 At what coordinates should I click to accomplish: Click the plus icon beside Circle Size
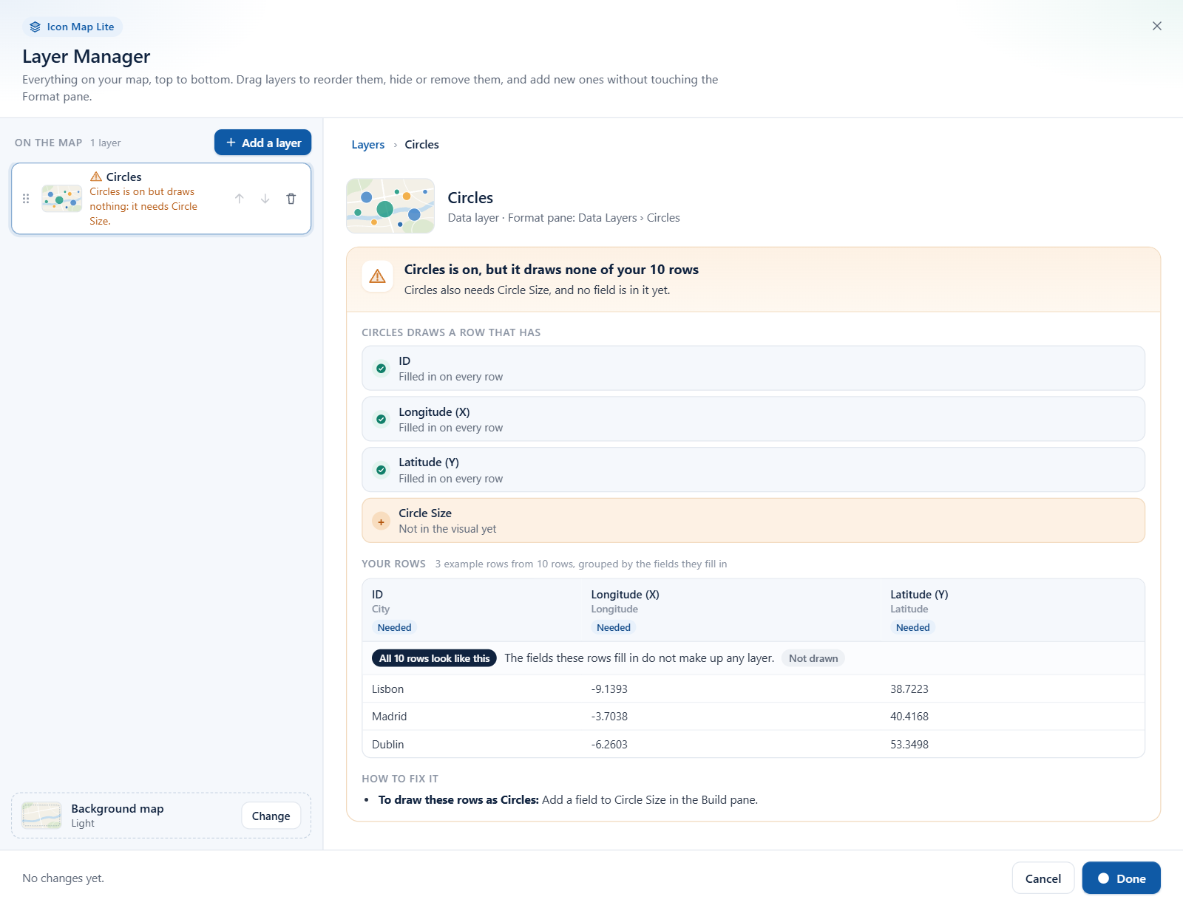click(x=382, y=522)
